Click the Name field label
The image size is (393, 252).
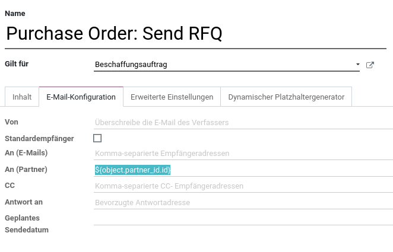click(x=15, y=14)
